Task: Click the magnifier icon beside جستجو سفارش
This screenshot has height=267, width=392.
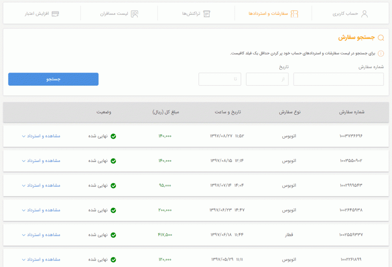Action: pyautogui.click(x=381, y=38)
